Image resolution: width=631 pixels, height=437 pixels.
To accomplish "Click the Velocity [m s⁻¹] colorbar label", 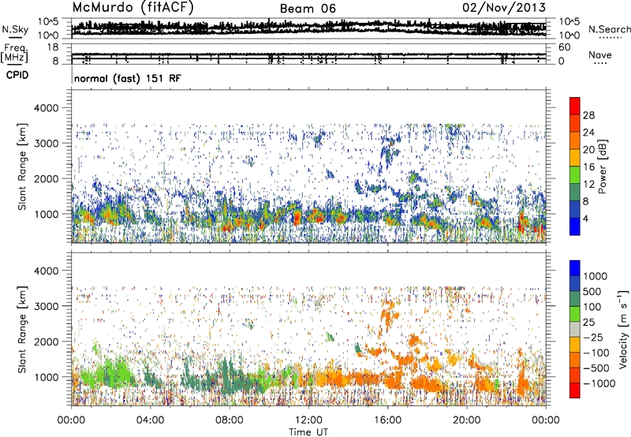I will pos(623,329).
